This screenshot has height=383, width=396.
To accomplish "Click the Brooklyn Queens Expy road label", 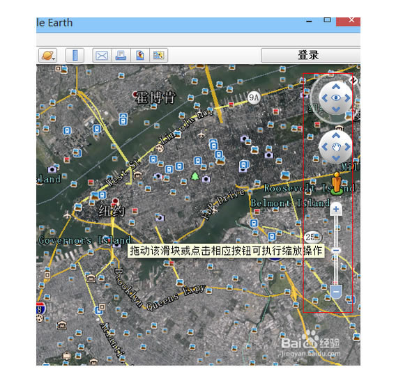I will (x=160, y=290).
